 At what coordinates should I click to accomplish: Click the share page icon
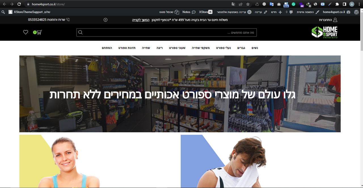tap(240, 4)
